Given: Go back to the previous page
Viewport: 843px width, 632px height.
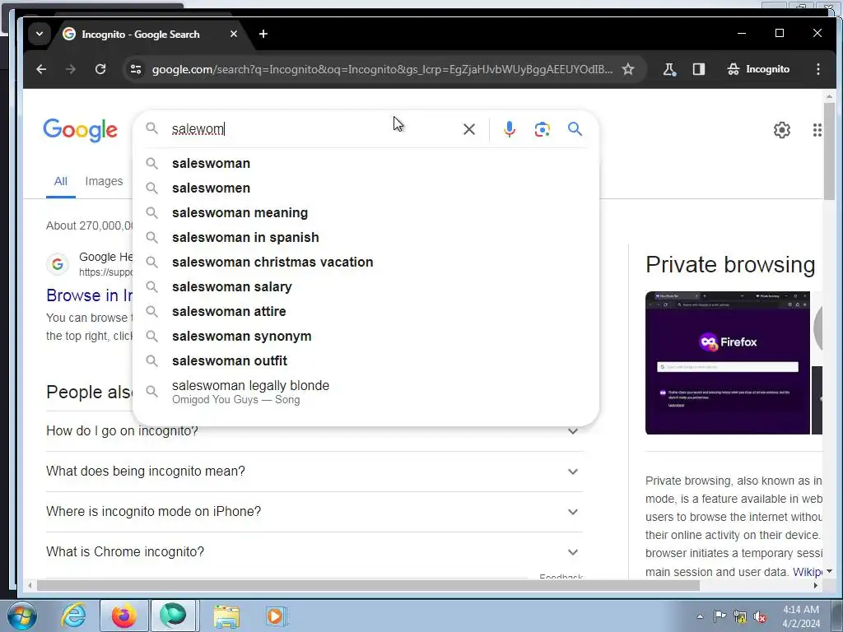Looking at the screenshot, I should tap(41, 69).
